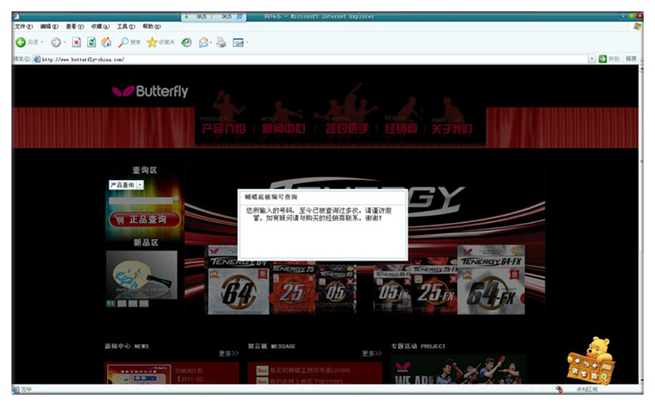Open the 帮助 menu
The width and height of the screenshot is (655, 406).
[x=151, y=26]
